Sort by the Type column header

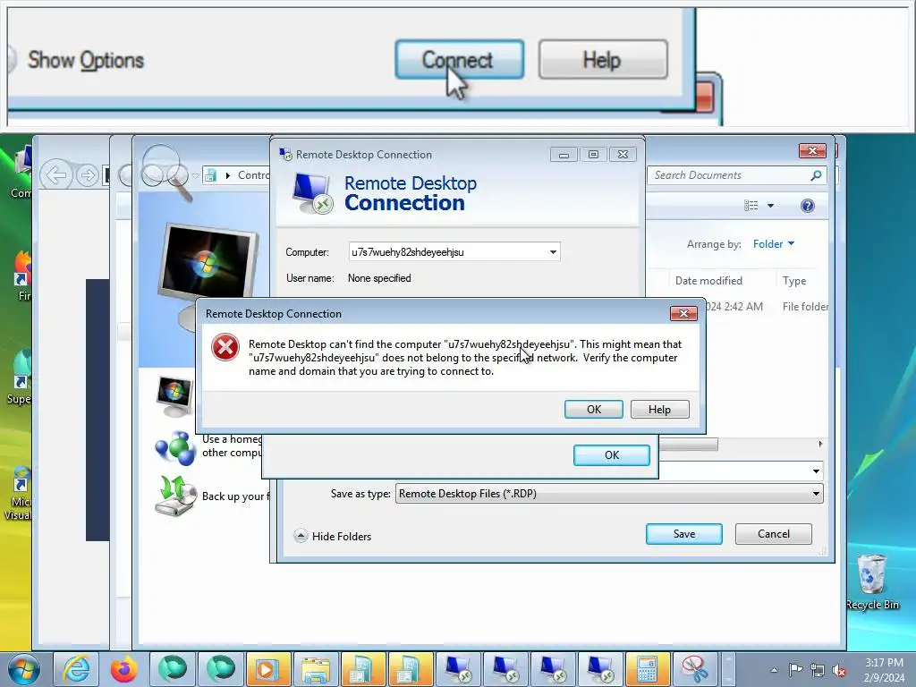tap(794, 281)
